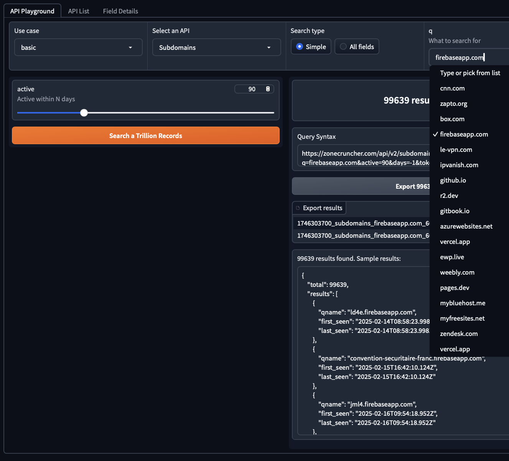Choose github.io from the list

469,180
